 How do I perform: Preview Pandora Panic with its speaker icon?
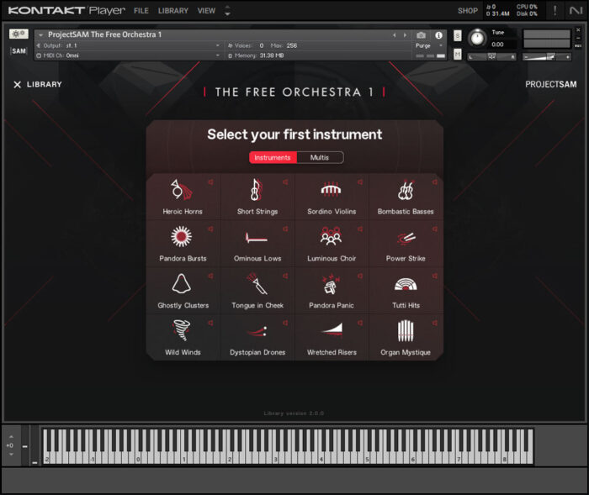(x=360, y=276)
